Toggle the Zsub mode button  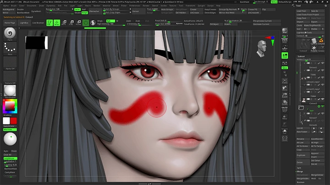pos(137,21)
